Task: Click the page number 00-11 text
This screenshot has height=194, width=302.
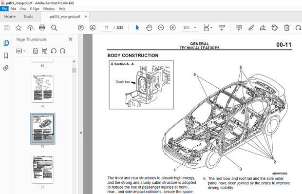Action: 283,45
